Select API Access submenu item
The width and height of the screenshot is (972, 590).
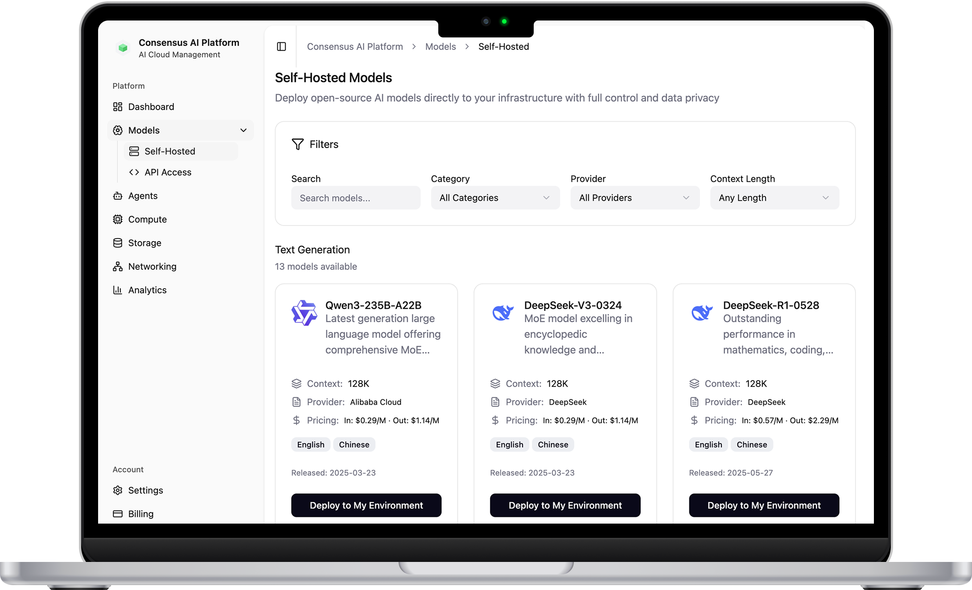(x=168, y=172)
